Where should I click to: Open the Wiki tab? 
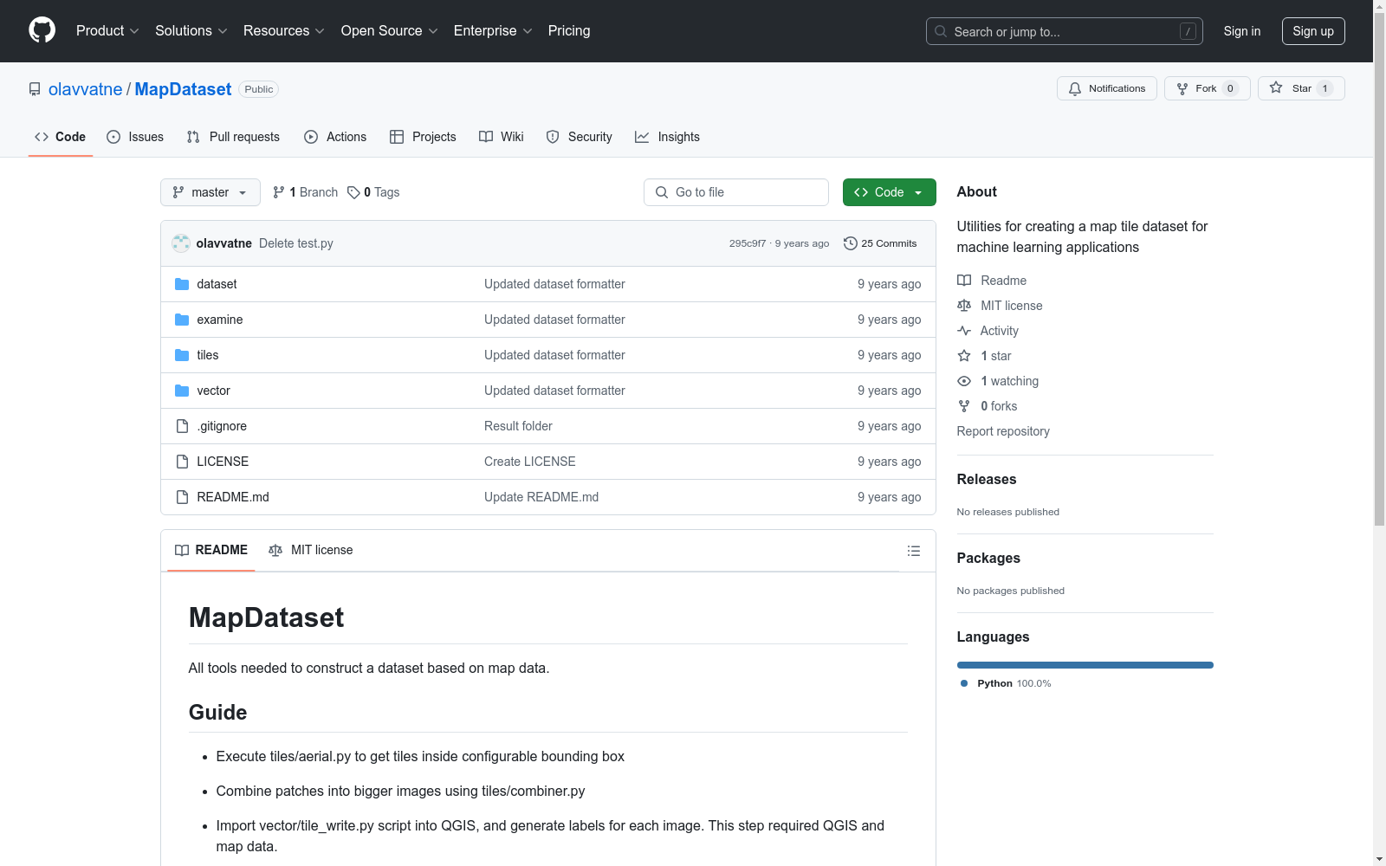(x=502, y=137)
